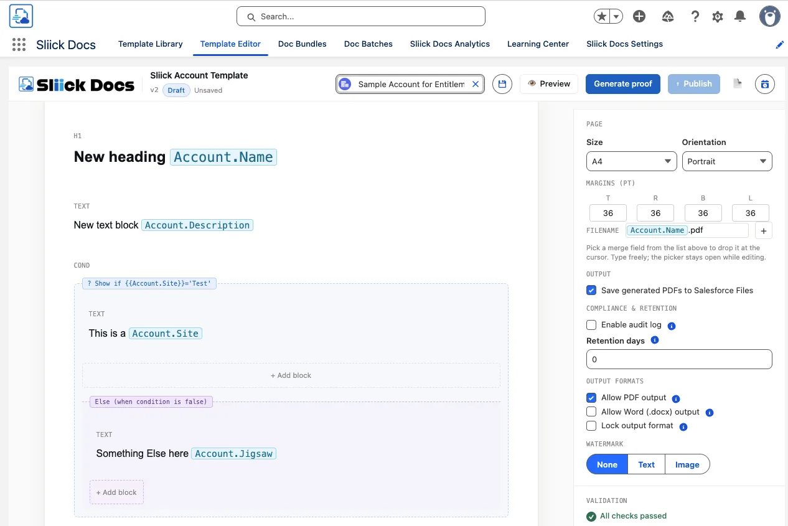Open the Trailhead guidance icon
The image size is (788, 526).
(668, 17)
